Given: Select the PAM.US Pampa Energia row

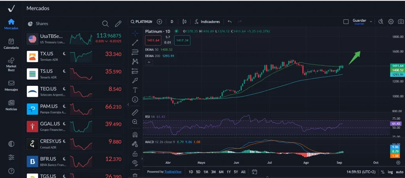Looking at the screenshot, I should (74, 109).
